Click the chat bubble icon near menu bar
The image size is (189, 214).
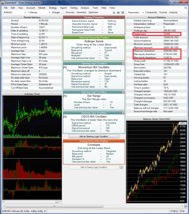[x=185, y=8]
